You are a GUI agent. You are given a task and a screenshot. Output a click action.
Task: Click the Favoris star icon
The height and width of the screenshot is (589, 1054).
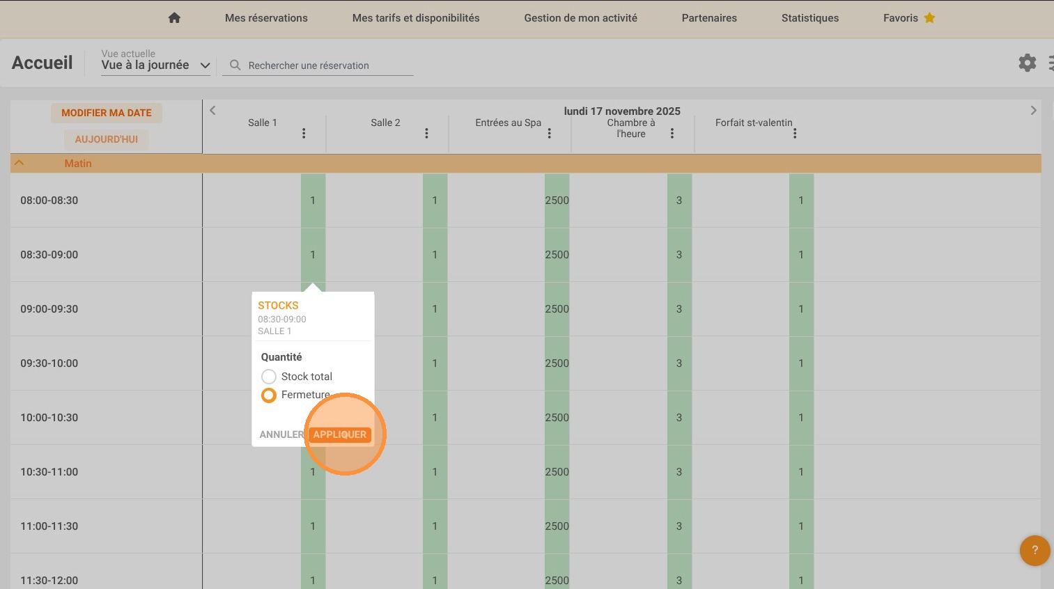(929, 18)
